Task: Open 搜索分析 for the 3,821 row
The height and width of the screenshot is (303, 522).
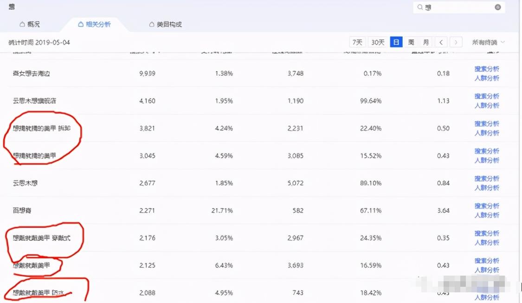Action: (487, 124)
